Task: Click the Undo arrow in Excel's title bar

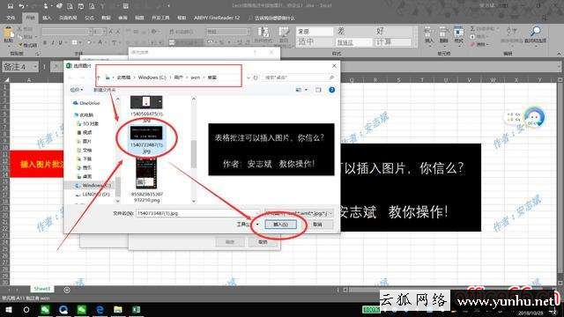Action: tap(21, 6)
